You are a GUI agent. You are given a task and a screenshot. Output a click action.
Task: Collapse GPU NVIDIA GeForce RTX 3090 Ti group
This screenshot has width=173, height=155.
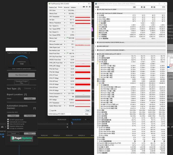point(96,54)
